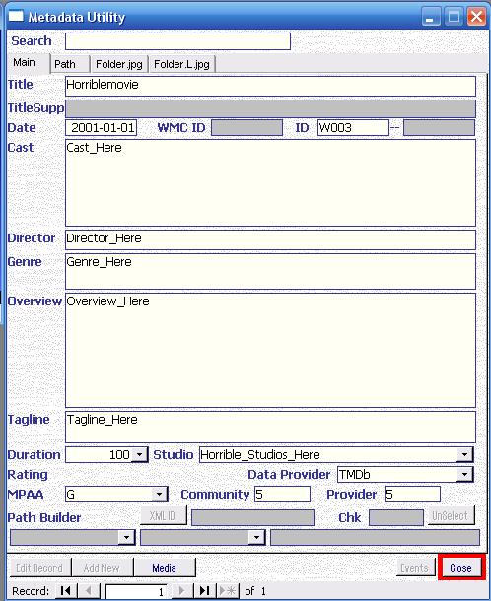Image resolution: width=491 pixels, height=601 pixels.
Task: Click the XML ID button
Action: coord(163,516)
